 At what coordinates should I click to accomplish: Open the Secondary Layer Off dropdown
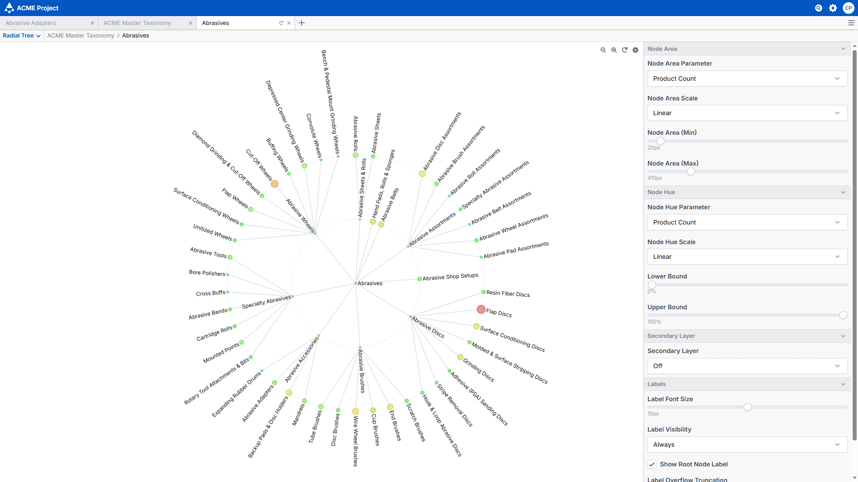pyautogui.click(x=747, y=366)
